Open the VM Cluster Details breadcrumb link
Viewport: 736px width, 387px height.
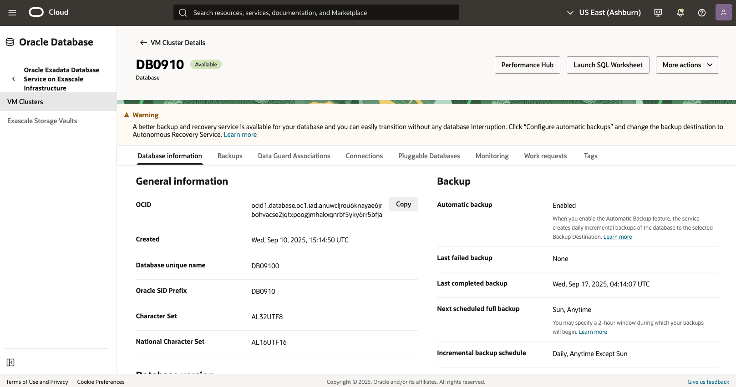pos(178,43)
